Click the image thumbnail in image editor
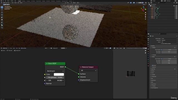The width and height of the screenshot is (178, 100). point(131,74)
